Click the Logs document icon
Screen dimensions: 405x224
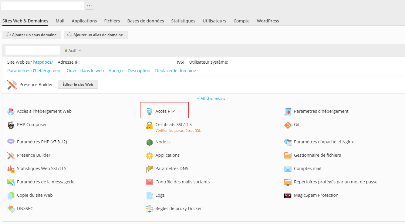[150, 196]
